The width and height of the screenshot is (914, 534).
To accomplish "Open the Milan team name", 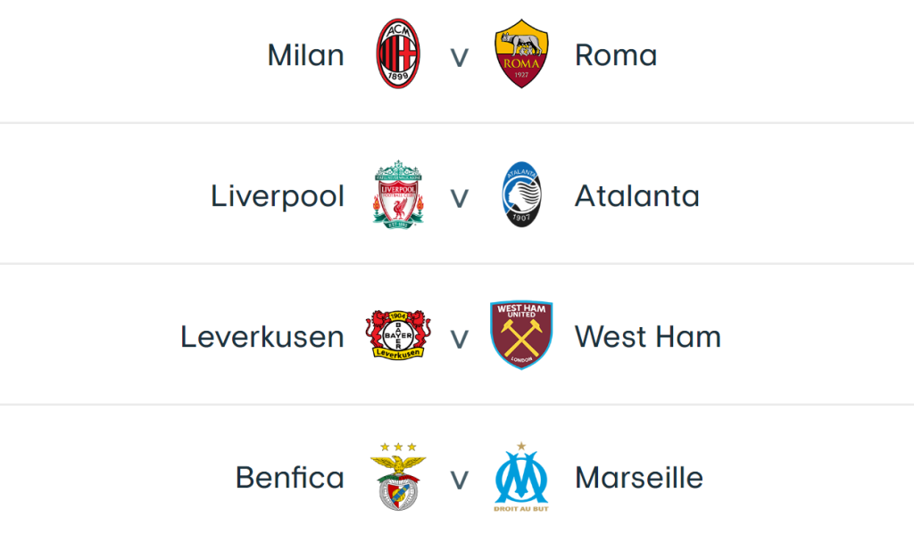I will [x=305, y=55].
